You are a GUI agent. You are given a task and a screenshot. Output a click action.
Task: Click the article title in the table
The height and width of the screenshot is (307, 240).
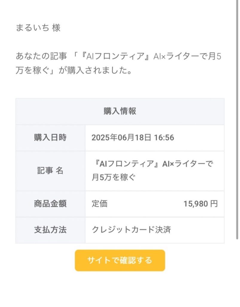[152, 170]
